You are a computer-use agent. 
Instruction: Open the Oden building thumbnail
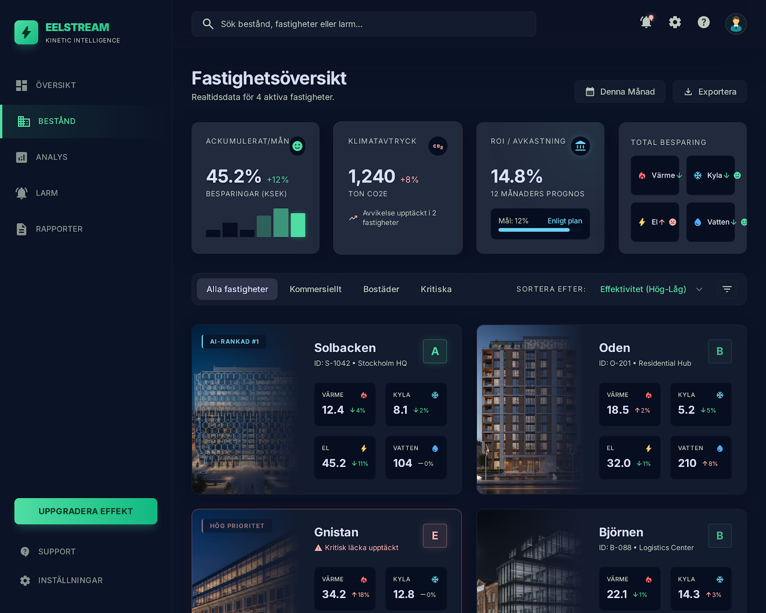tap(530, 409)
